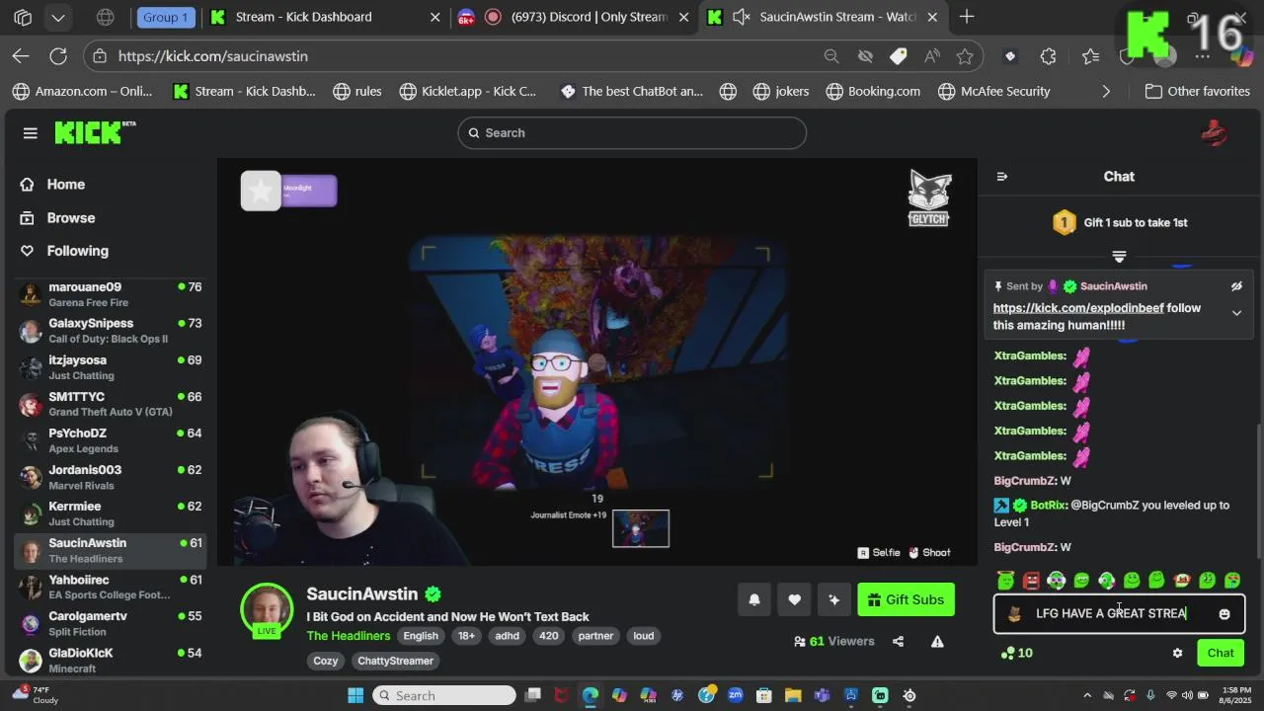The width and height of the screenshot is (1264, 711).
Task: Hide the pinned message from SaucinAwstin
Action: [1236, 286]
